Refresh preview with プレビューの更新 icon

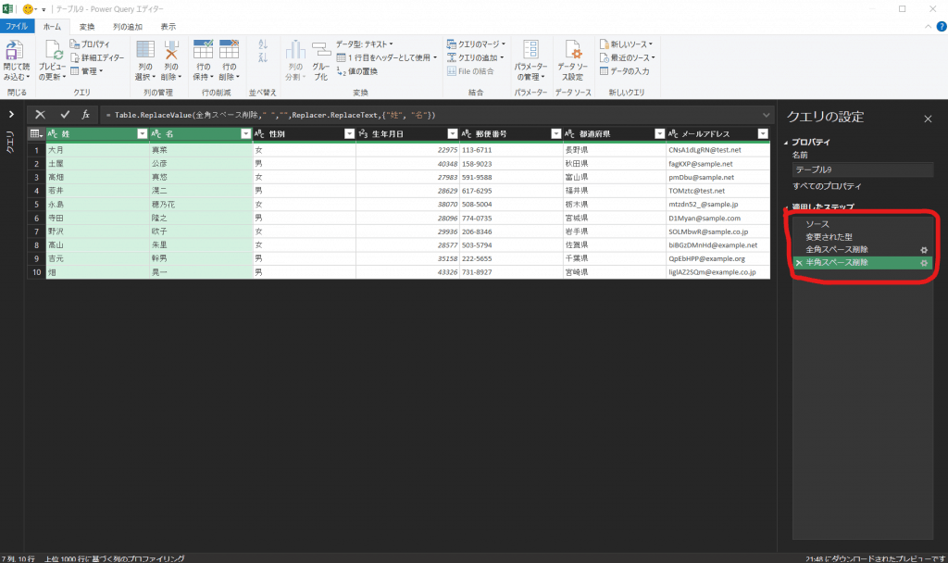[53, 51]
